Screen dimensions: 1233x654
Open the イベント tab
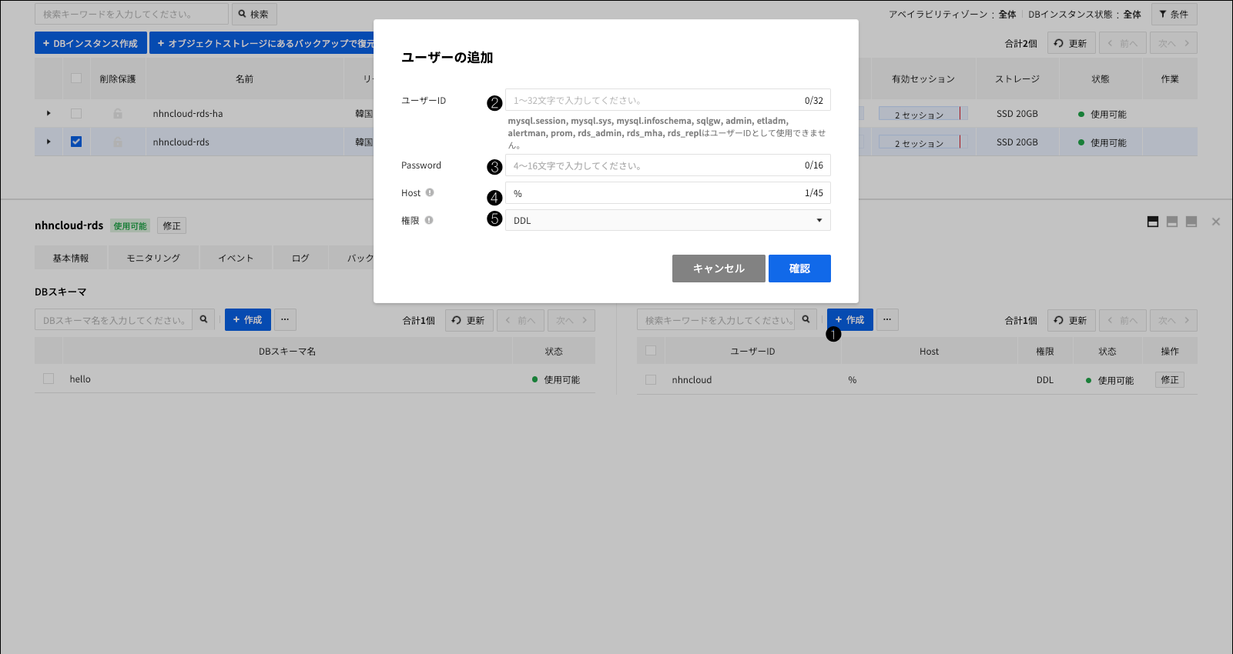[236, 258]
